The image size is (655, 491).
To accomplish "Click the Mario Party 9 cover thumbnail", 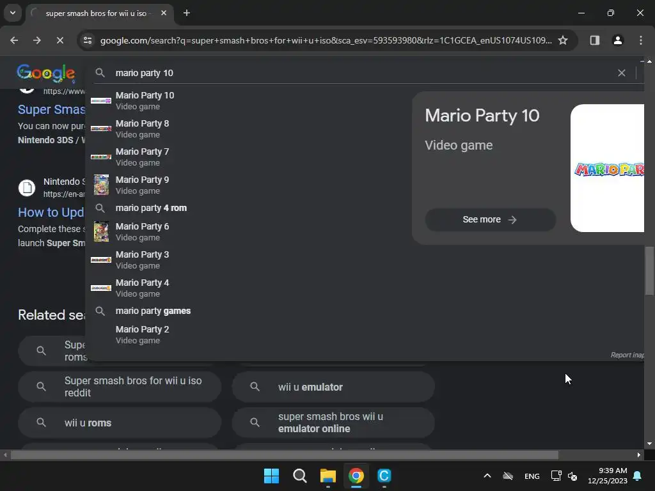I will click(101, 185).
